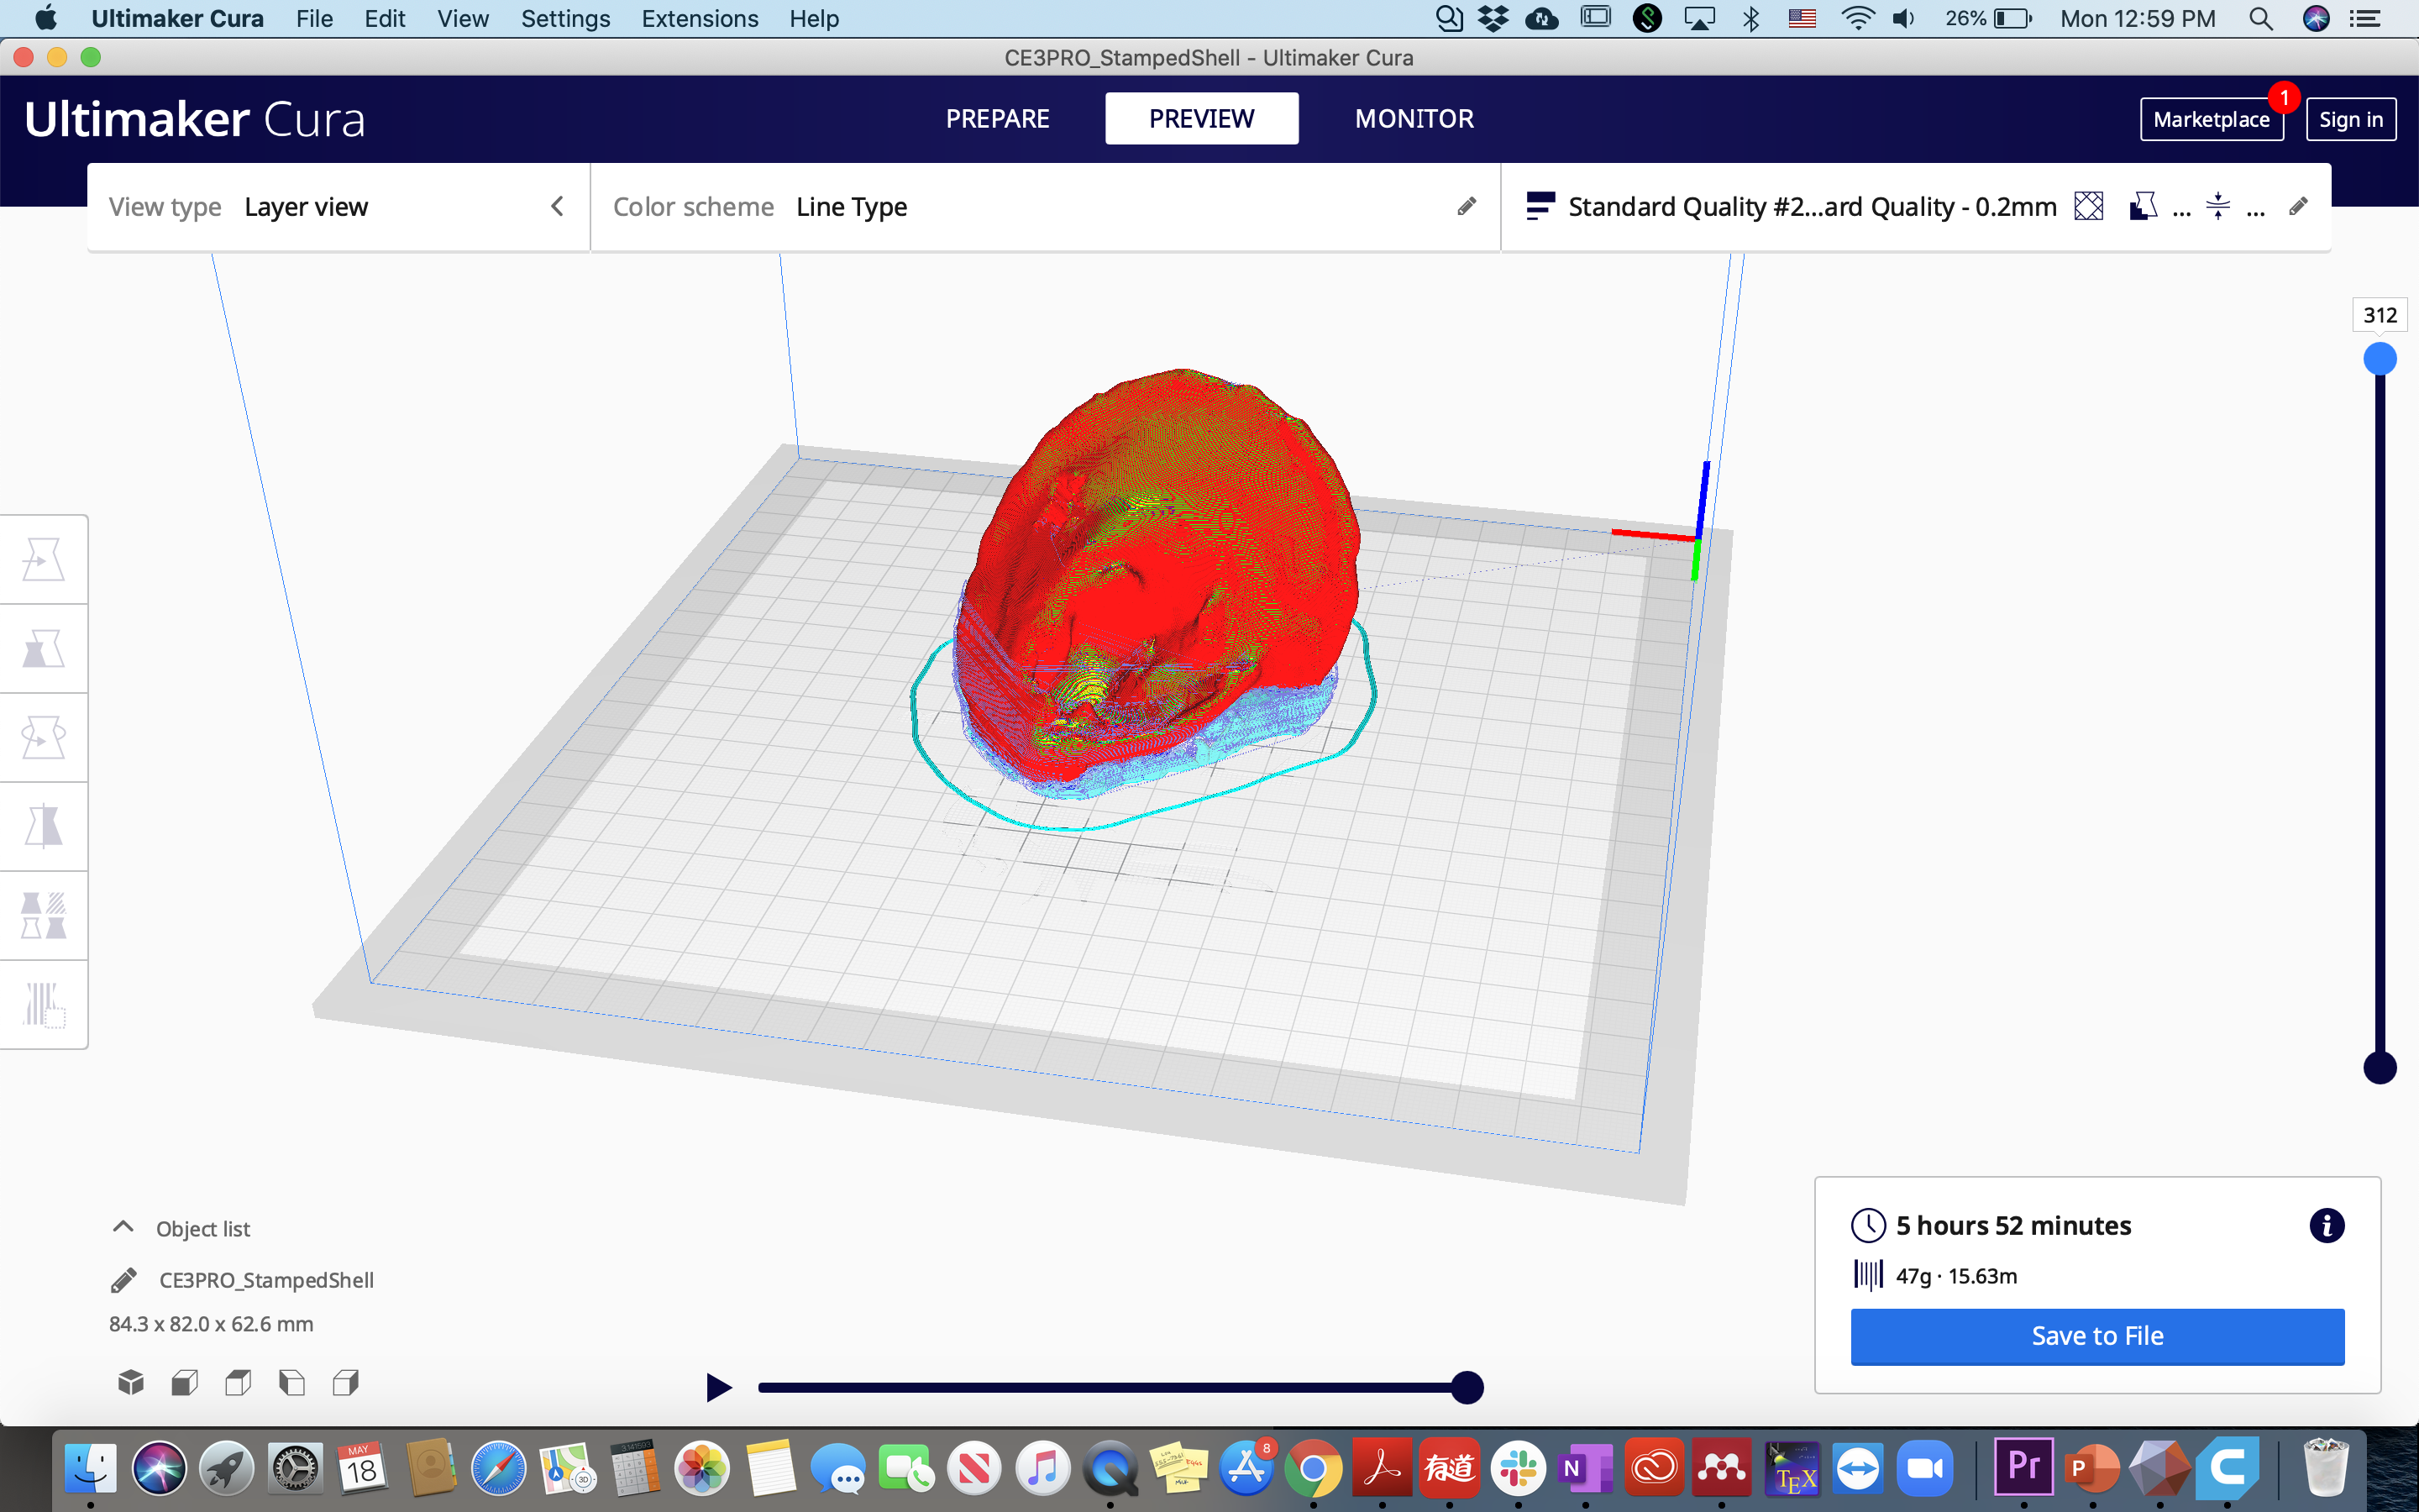Open the Extensions menu
The height and width of the screenshot is (1512, 2419).
click(x=699, y=18)
